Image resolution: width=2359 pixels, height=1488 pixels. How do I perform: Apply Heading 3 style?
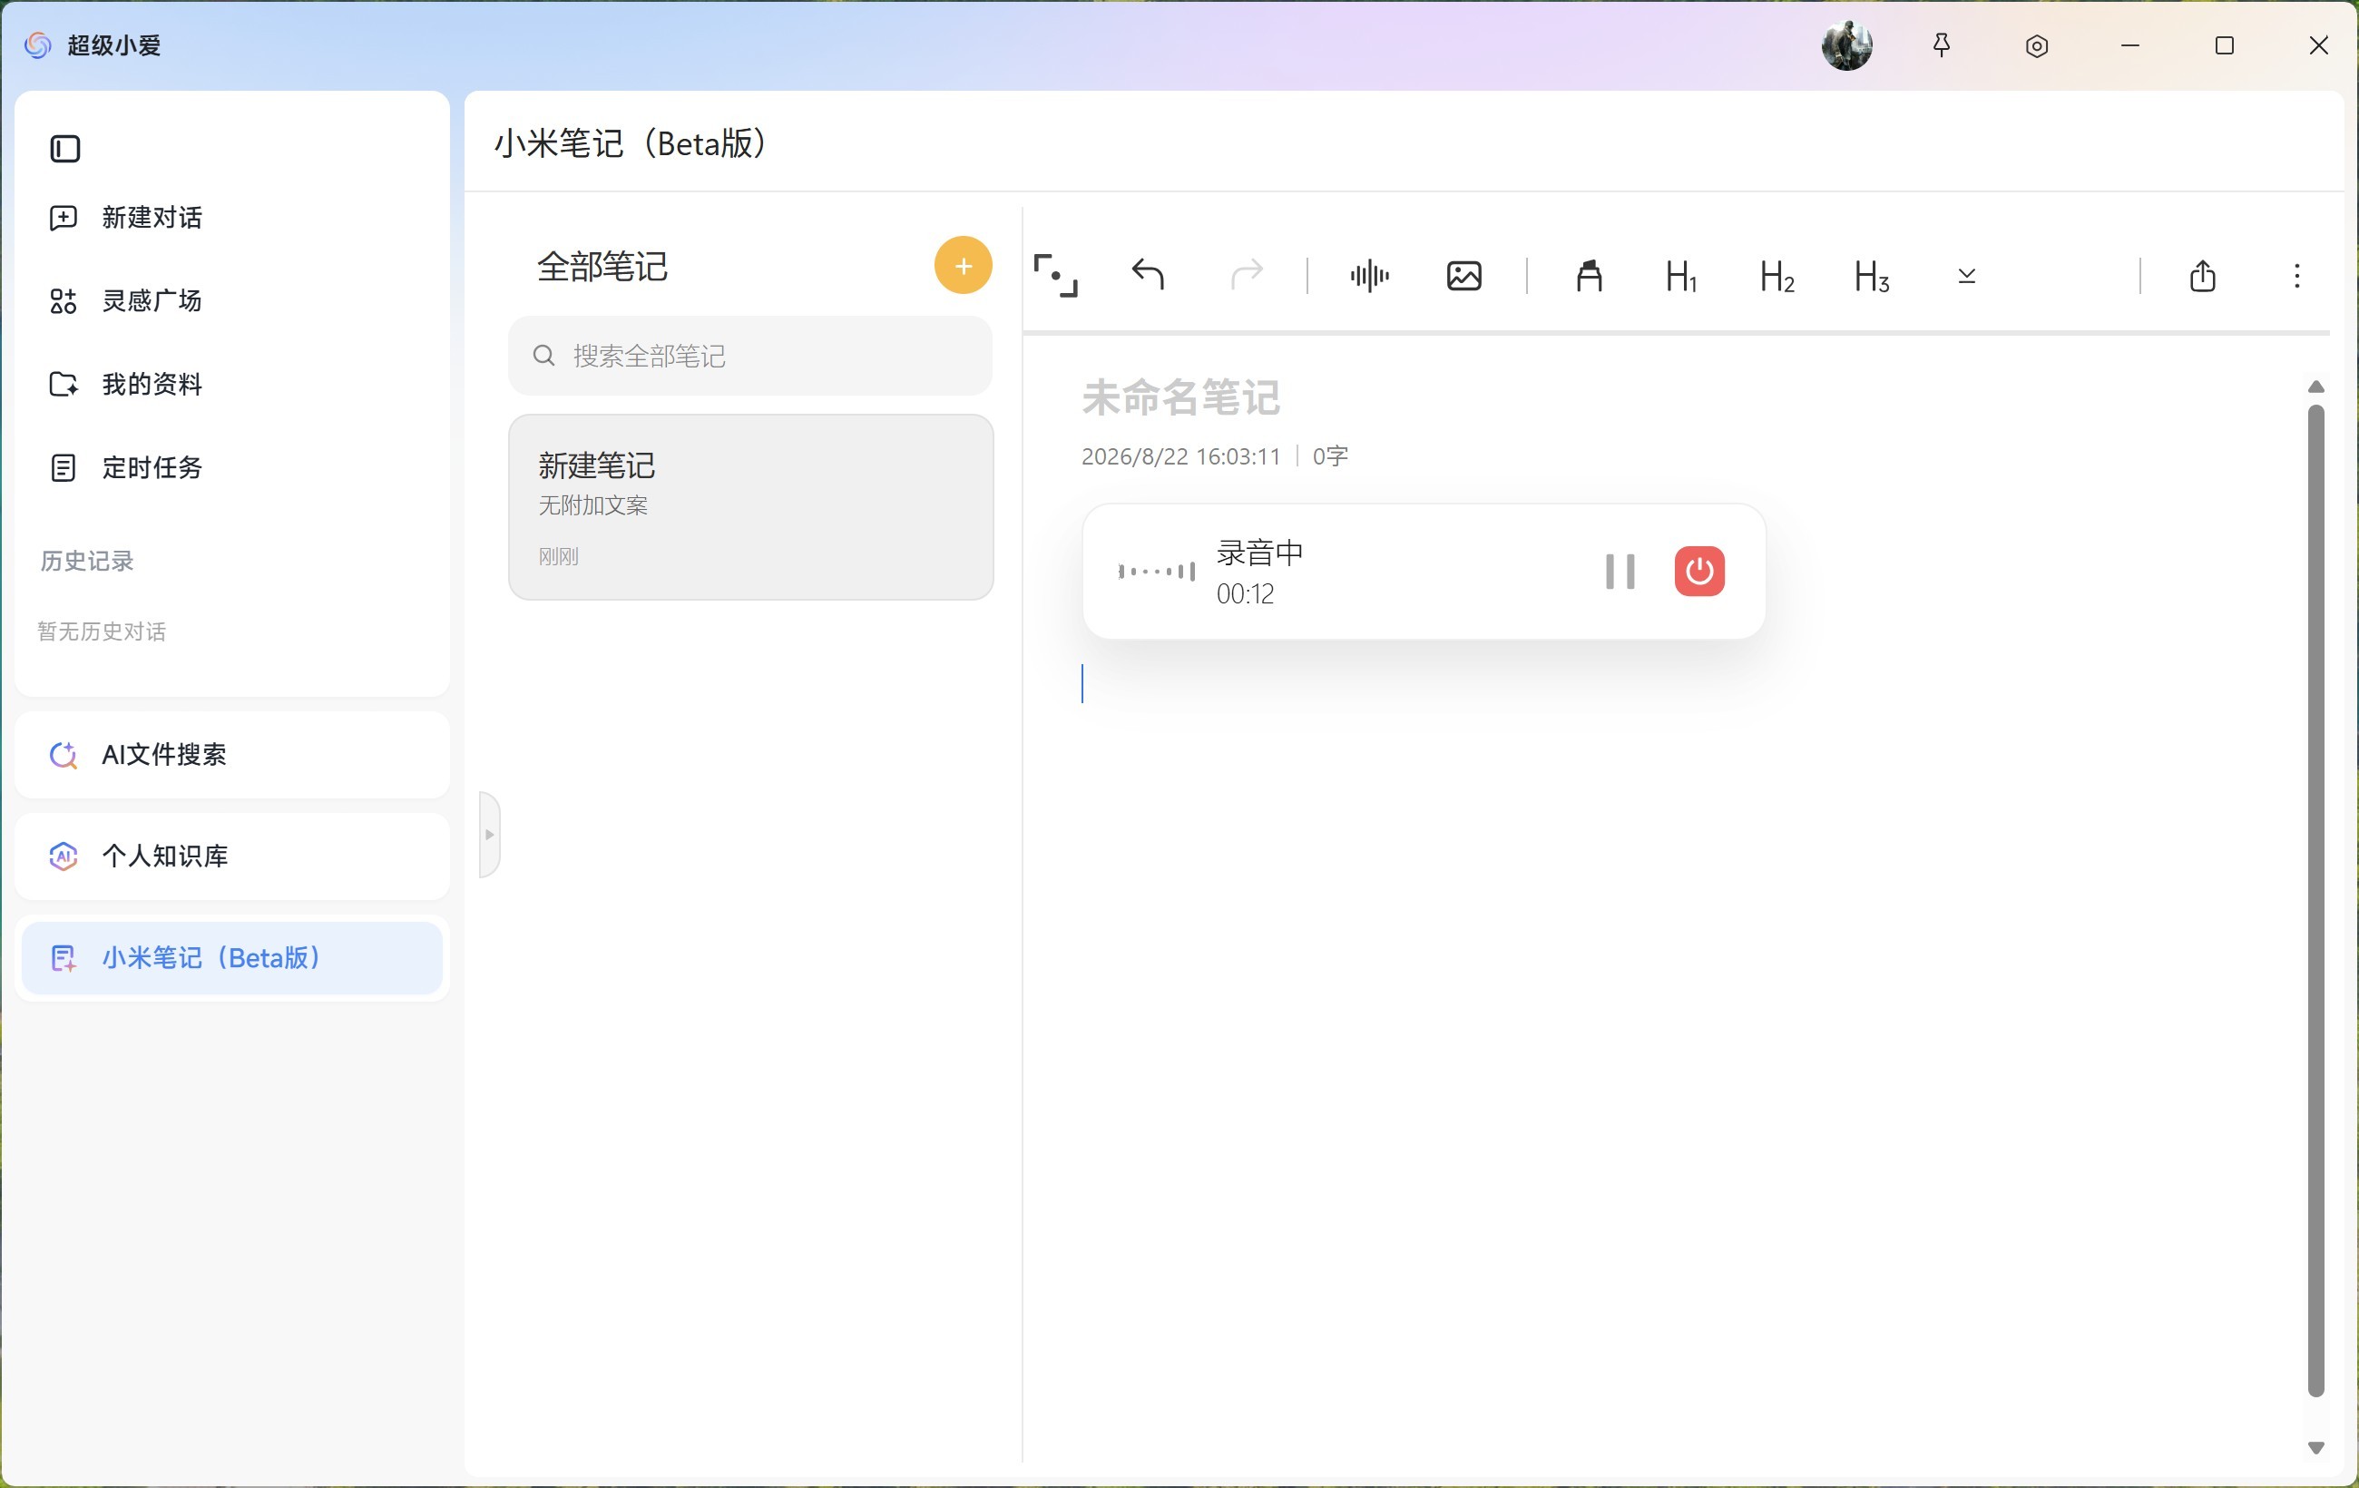[x=1871, y=276]
